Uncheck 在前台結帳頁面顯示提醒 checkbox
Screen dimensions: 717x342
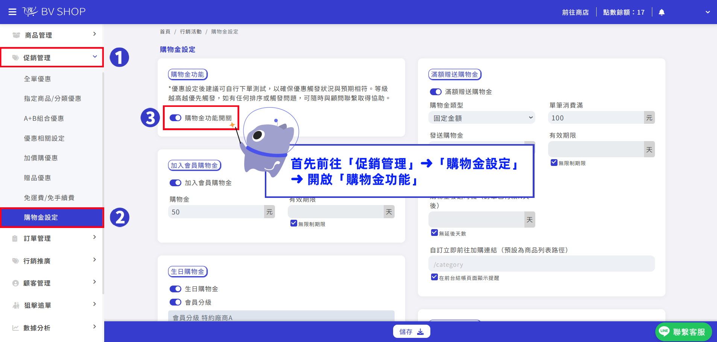[434, 277]
